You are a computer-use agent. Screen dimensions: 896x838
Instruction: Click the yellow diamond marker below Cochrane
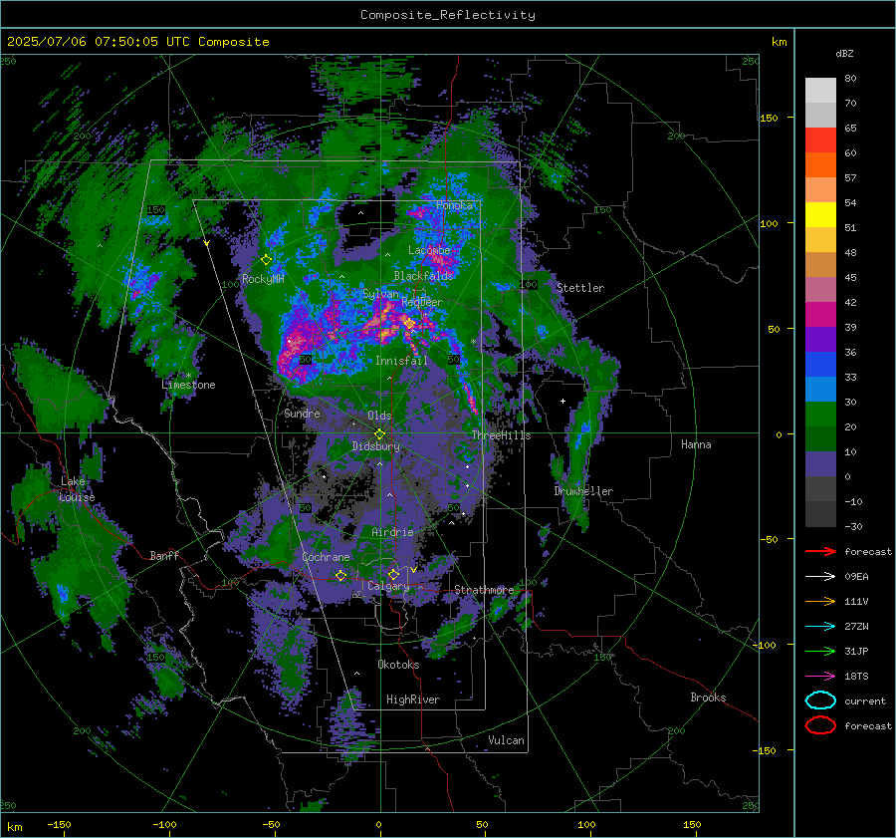[x=341, y=575]
